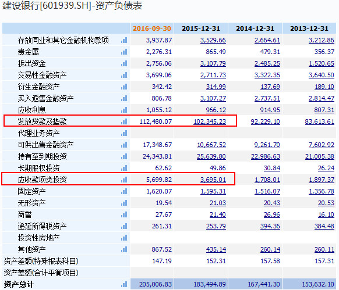Viewport: 339px width, 290px height.
Task: Open chart icon for 其他资产 row
Action: [x=124, y=250]
